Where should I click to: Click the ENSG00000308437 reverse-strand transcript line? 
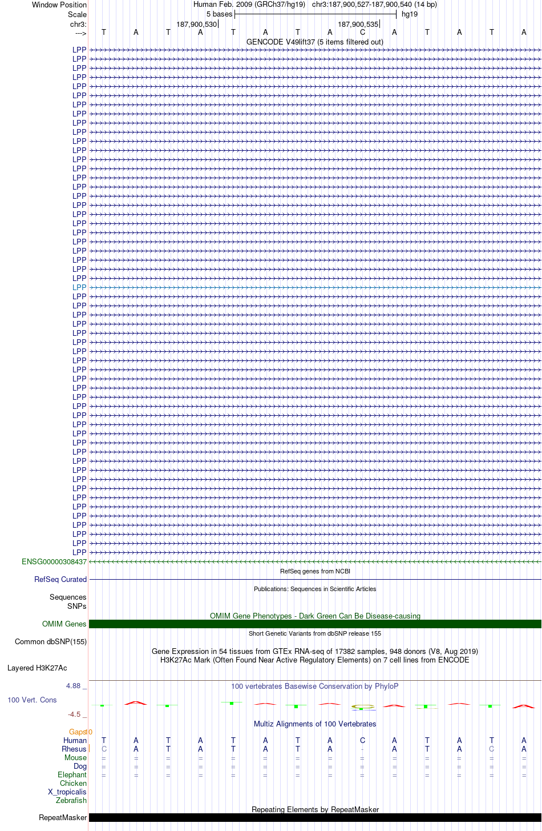pyautogui.click(x=315, y=562)
